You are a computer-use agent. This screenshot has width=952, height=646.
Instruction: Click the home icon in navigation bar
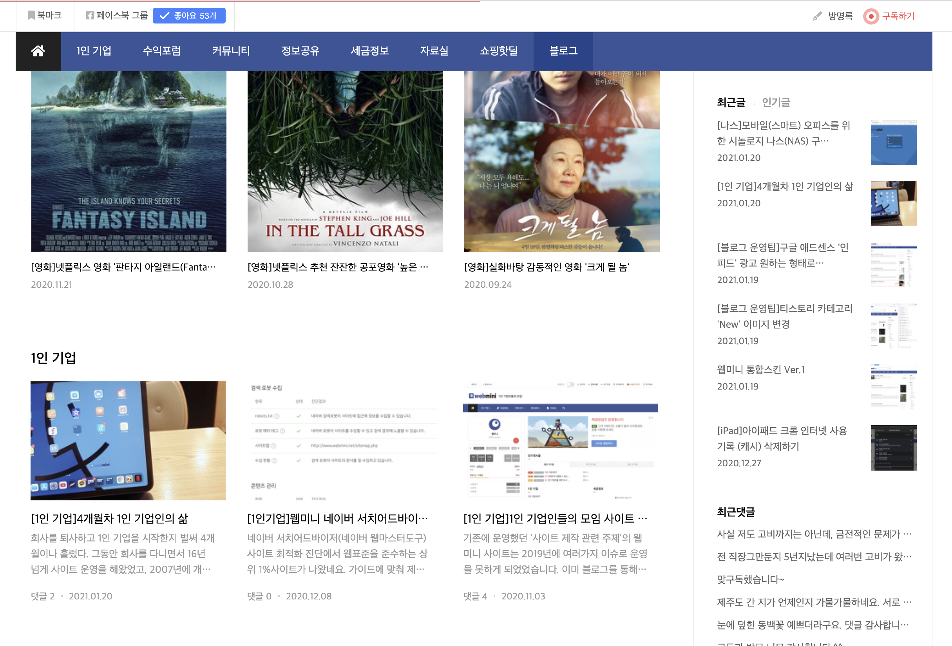coord(38,51)
